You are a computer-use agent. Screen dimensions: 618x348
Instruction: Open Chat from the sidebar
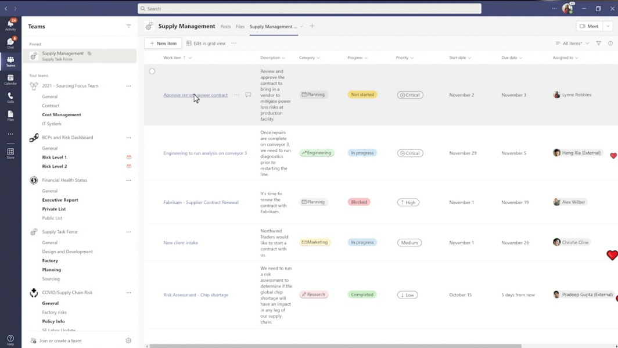click(x=10, y=42)
